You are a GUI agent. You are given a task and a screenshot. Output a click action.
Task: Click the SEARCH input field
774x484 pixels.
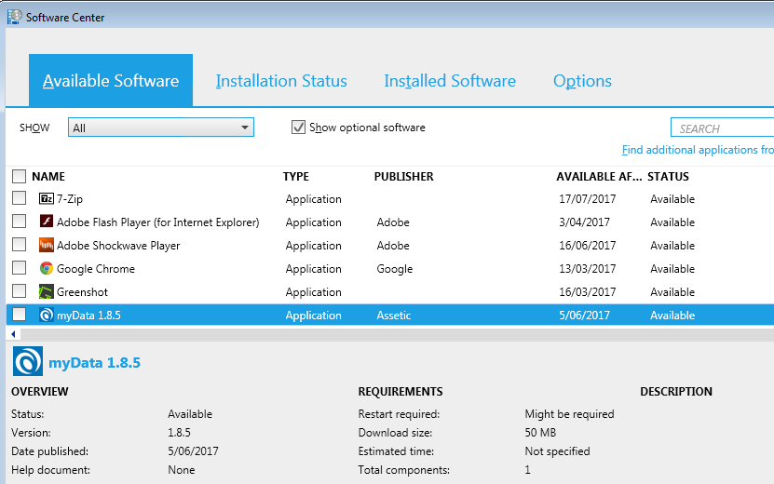click(722, 128)
